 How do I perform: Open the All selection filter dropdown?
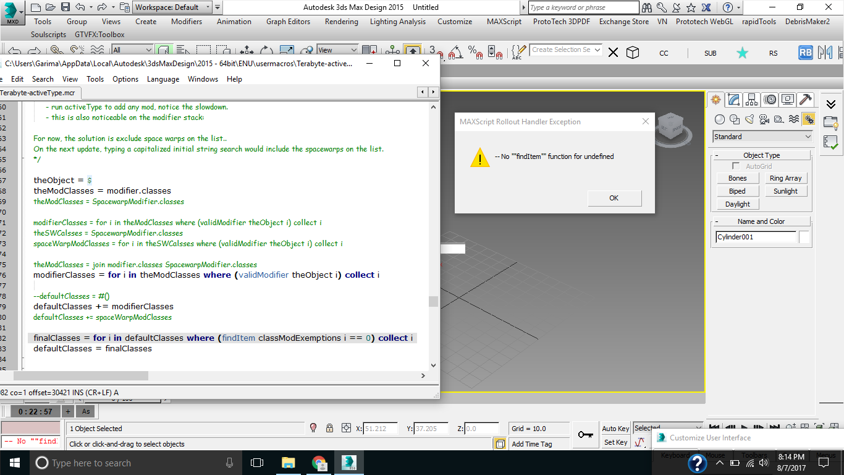[x=132, y=50]
